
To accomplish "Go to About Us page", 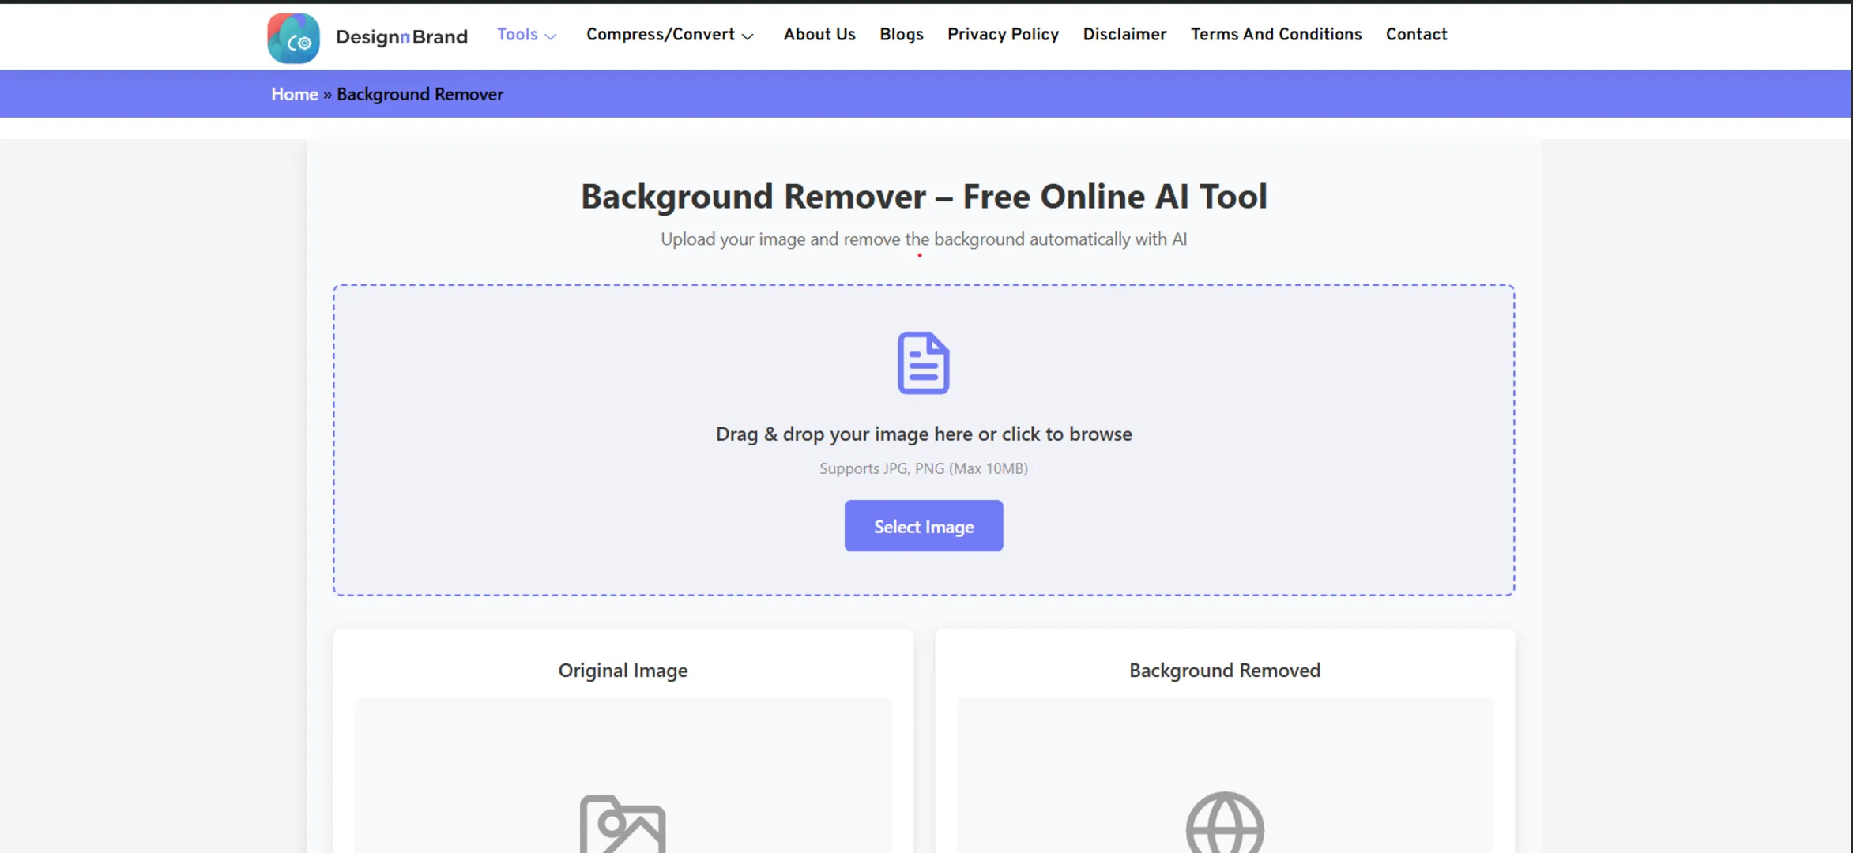I will [x=819, y=35].
